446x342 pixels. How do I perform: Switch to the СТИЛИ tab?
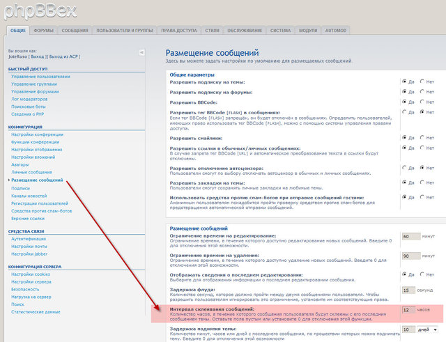(212, 31)
